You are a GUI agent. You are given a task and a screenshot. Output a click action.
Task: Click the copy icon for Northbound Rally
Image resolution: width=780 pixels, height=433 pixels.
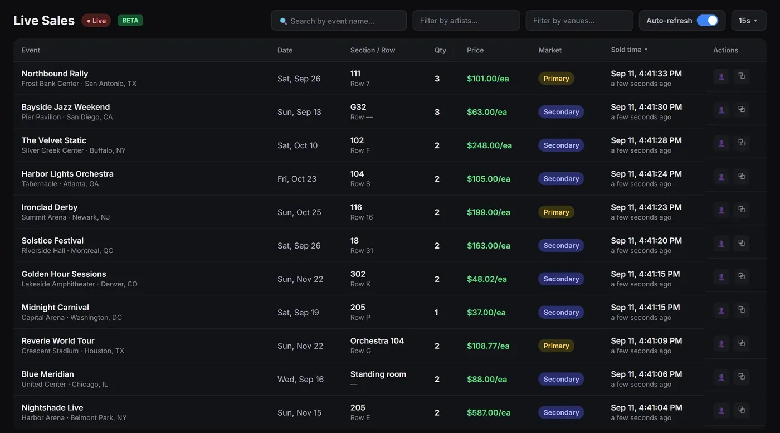(x=742, y=76)
